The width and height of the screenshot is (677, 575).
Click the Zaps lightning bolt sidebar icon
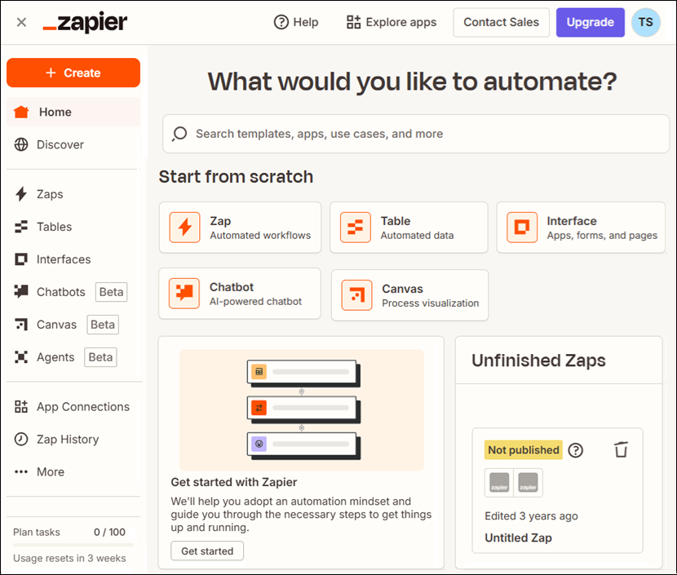coord(21,194)
